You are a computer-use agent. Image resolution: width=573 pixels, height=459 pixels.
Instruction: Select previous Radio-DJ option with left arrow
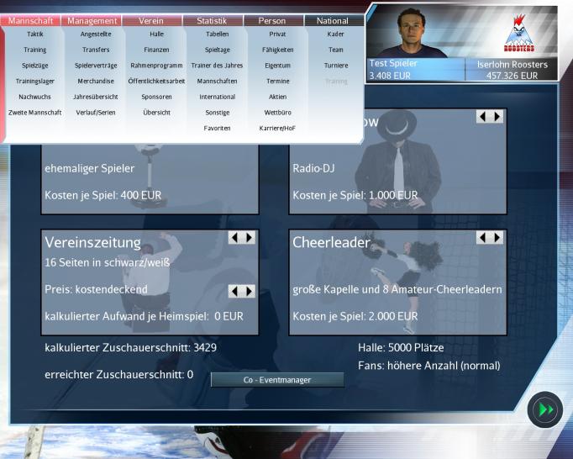[483, 117]
